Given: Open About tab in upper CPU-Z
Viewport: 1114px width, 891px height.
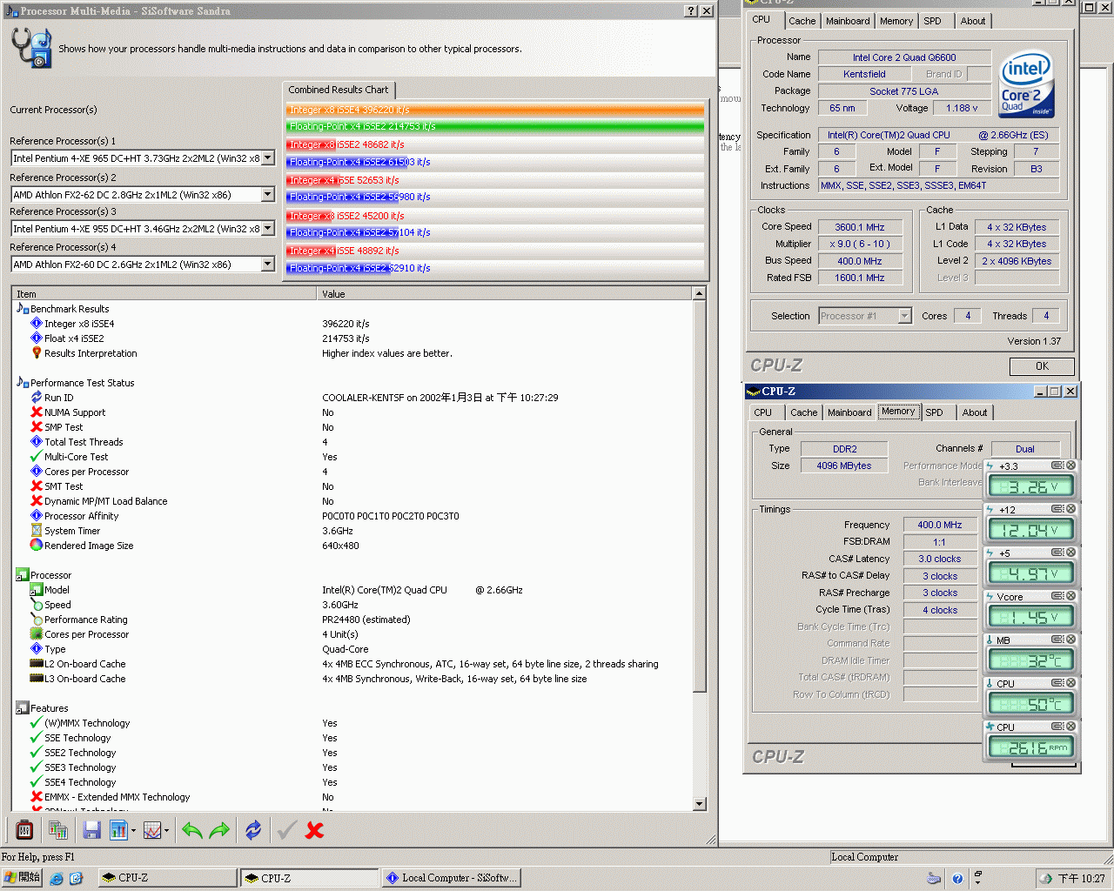Looking at the screenshot, I should point(973,21).
